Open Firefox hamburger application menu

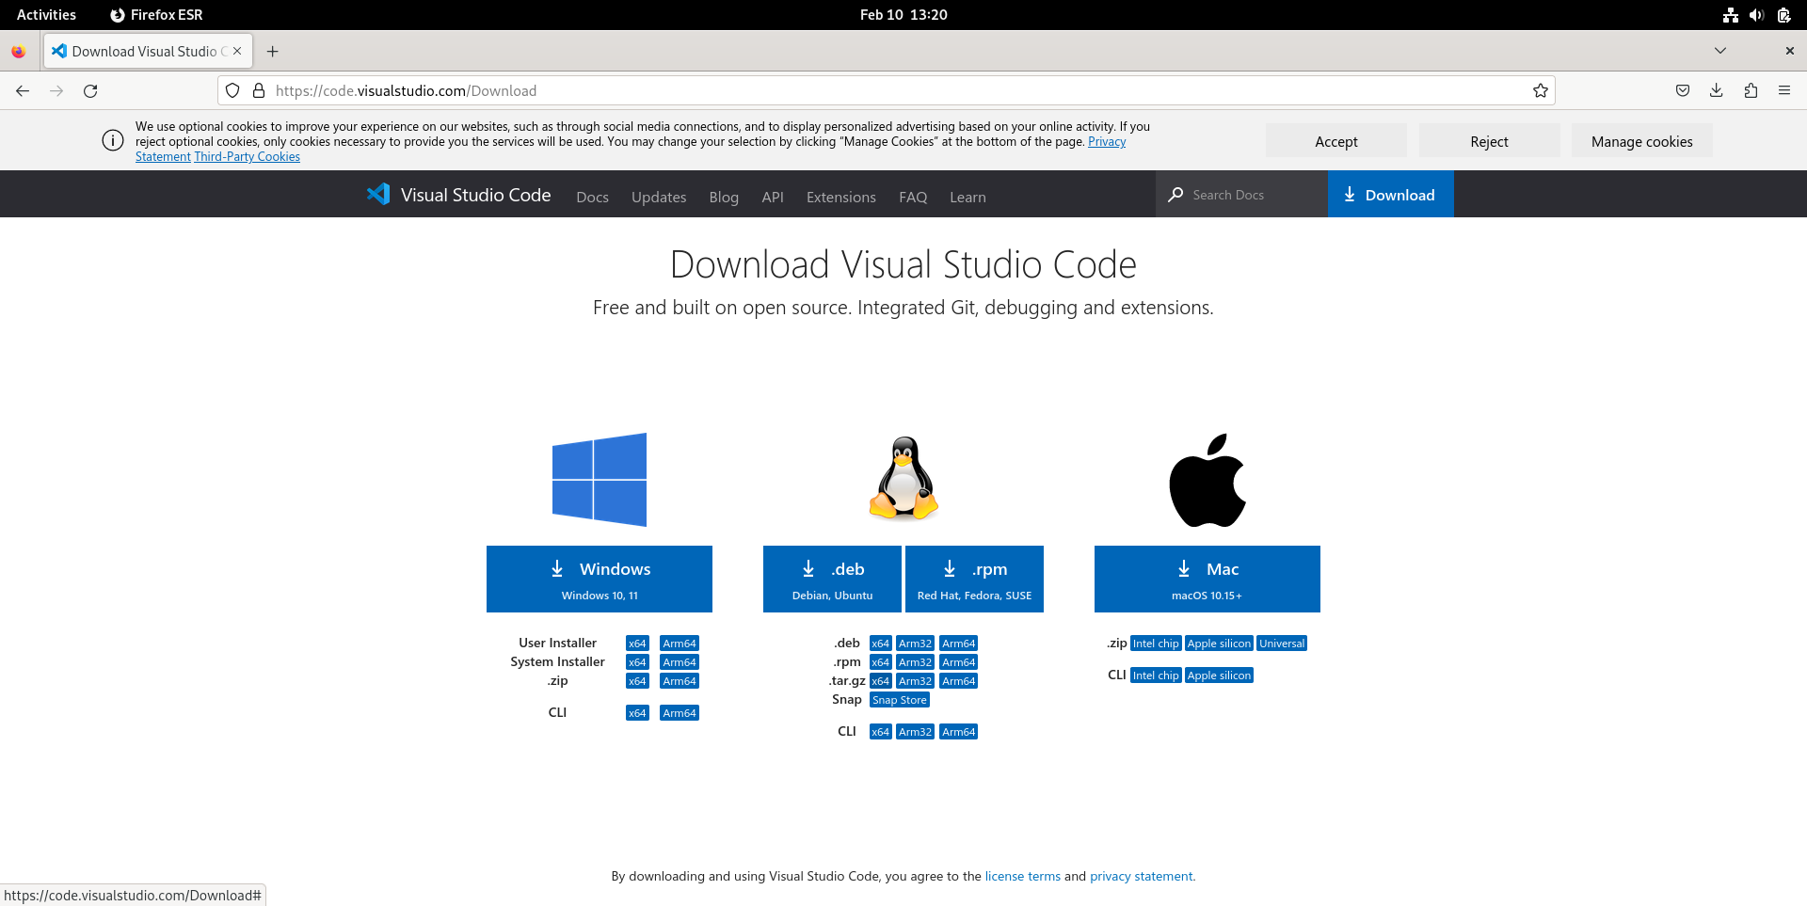[1784, 90]
